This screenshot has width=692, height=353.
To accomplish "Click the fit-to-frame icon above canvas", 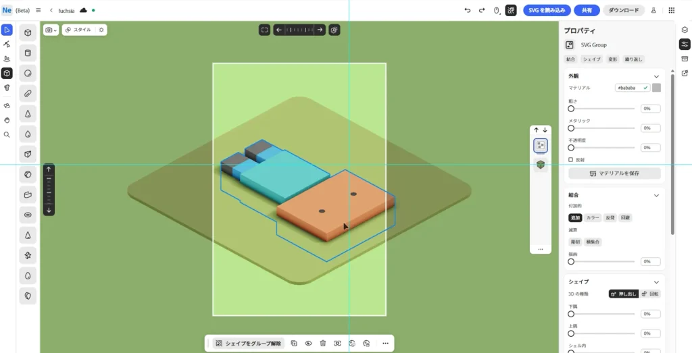I will pos(264,30).
